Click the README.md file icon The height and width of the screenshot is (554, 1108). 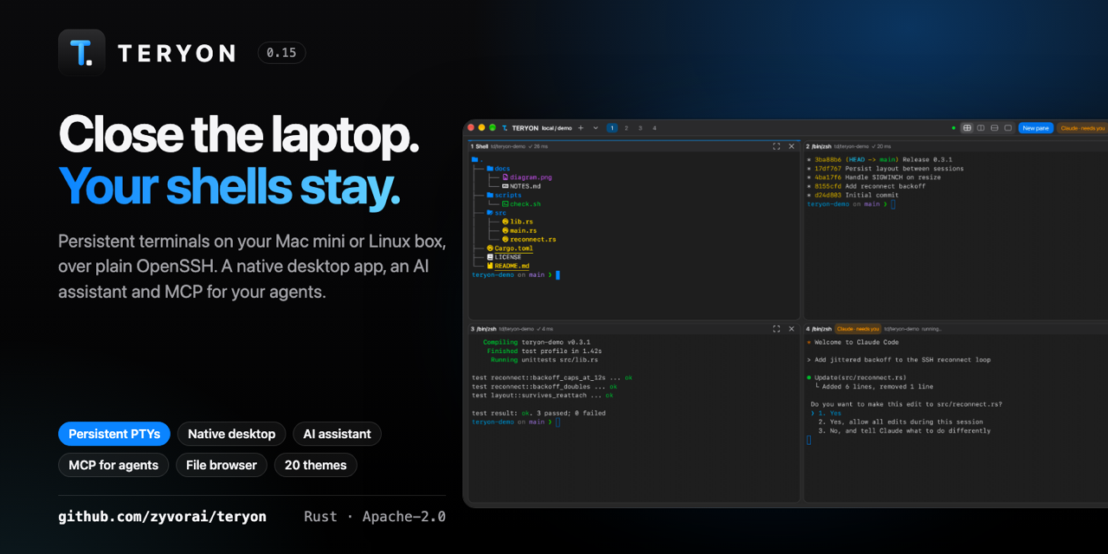[490, 266]
